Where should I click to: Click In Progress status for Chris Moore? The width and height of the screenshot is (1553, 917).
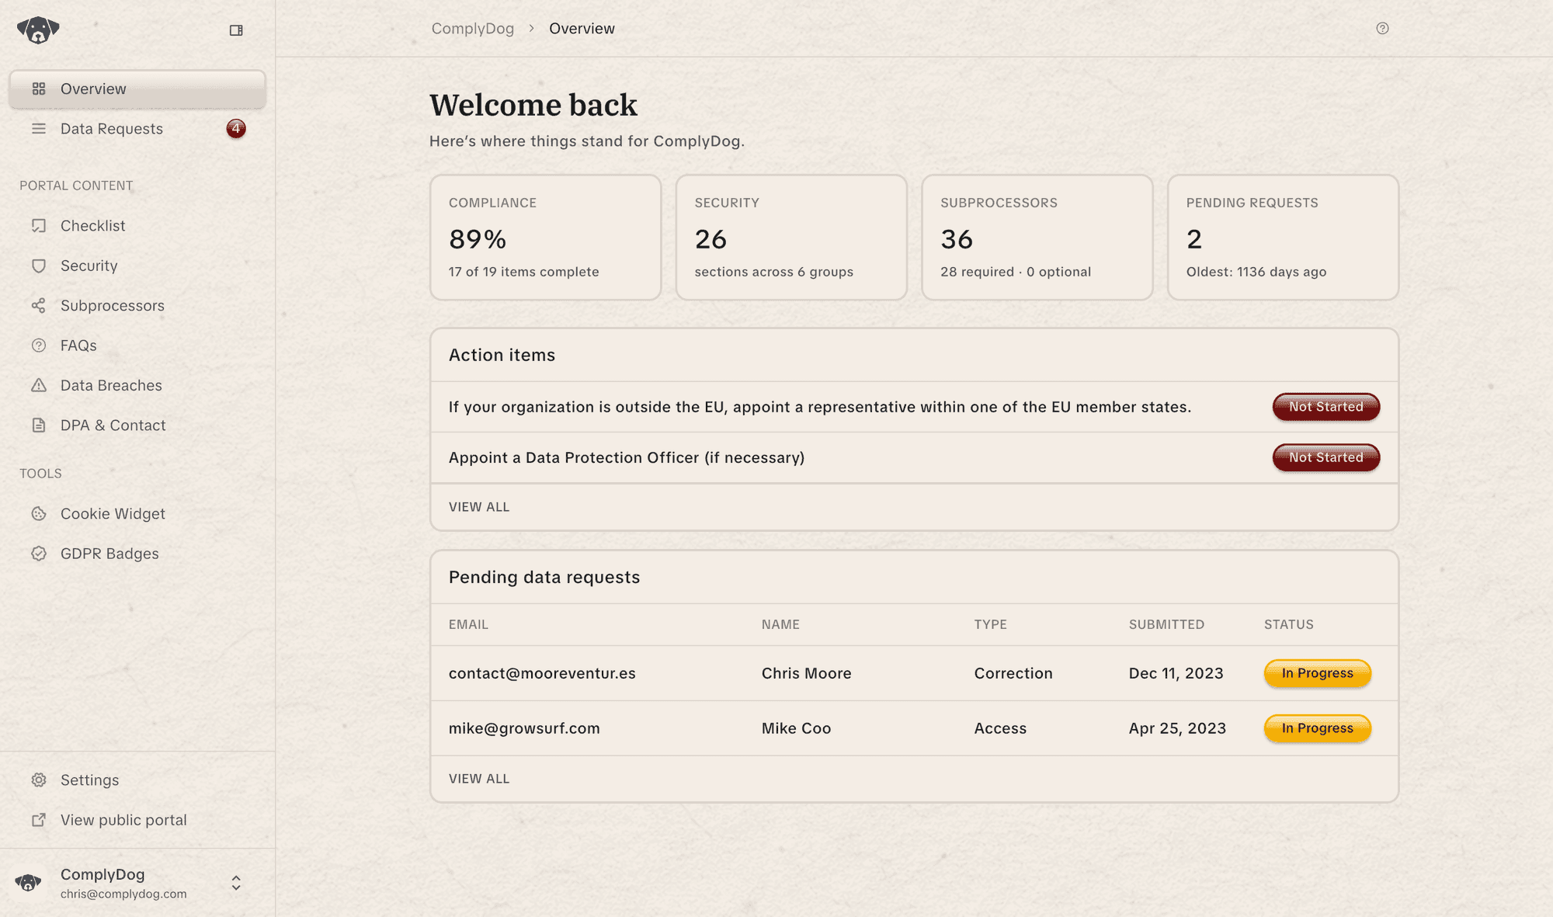(x=1318, y=673)
